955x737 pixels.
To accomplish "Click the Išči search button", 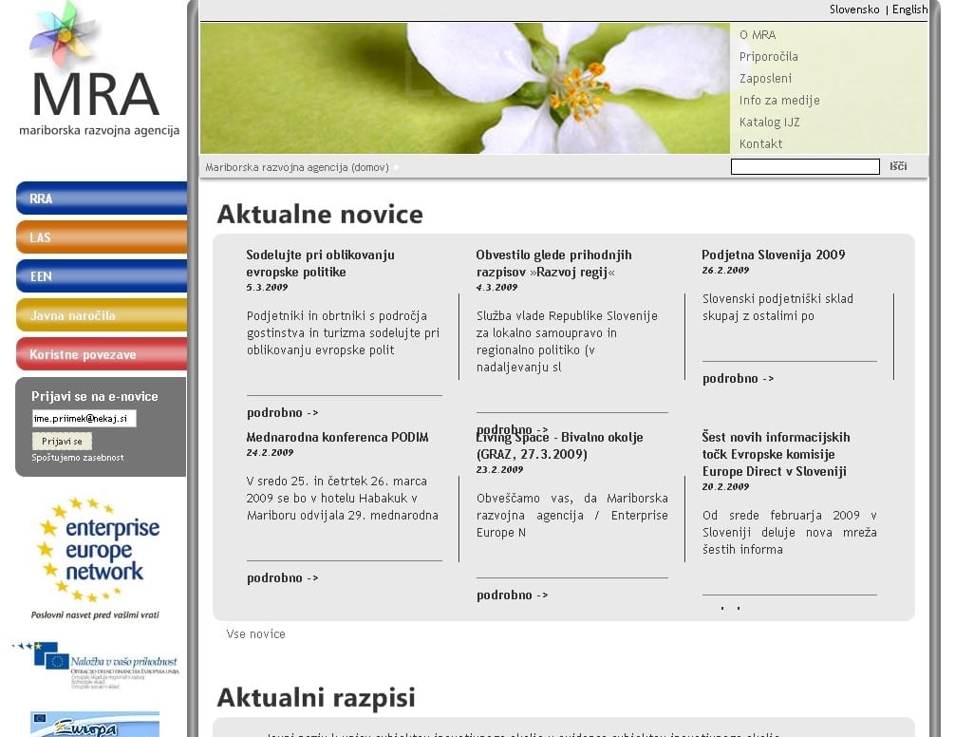I will (898, 166).
